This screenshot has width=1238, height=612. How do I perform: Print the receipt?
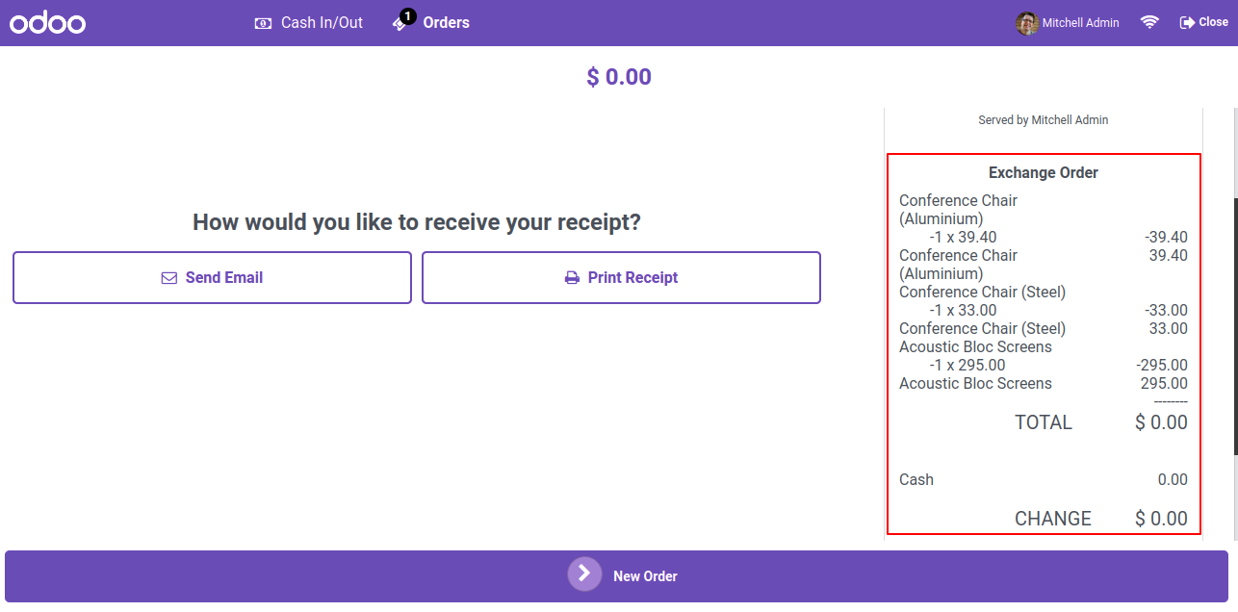(621, 278)
